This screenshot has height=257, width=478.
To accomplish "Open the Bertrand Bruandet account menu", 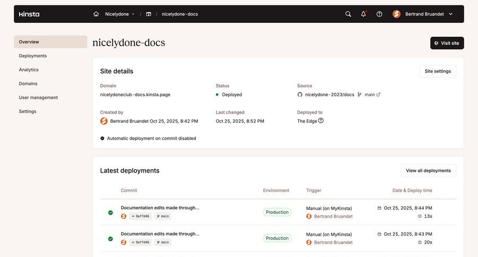I will (x=423, y=14).
